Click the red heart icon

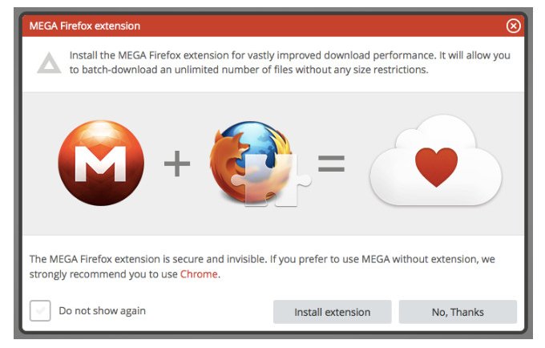point(436,167)
